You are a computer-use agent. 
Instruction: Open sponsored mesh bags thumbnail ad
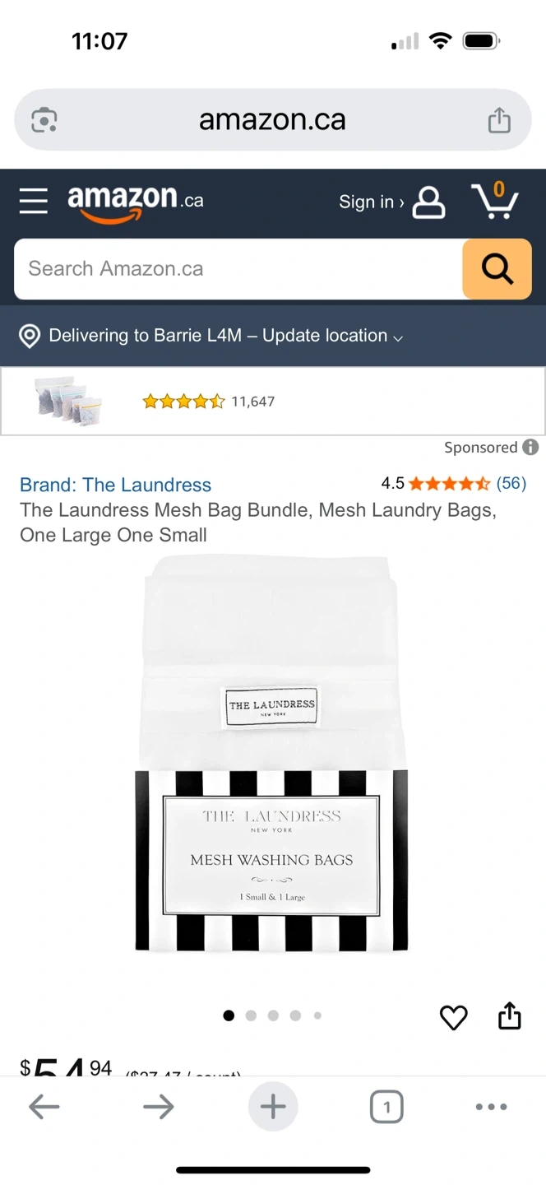273,402
